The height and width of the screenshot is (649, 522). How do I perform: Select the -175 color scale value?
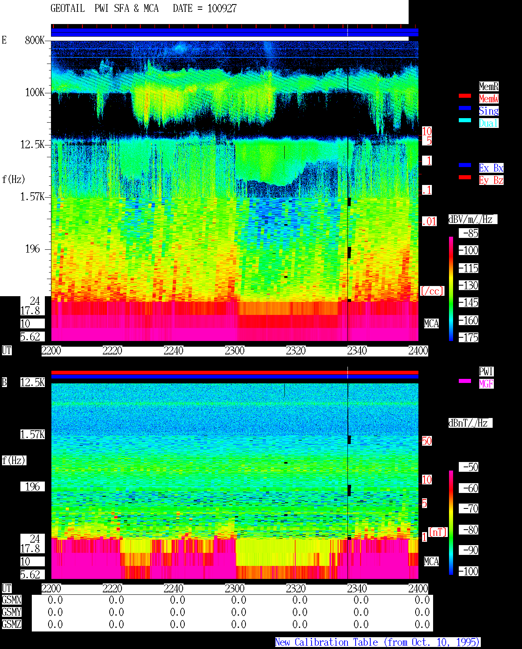pos(469,337)
